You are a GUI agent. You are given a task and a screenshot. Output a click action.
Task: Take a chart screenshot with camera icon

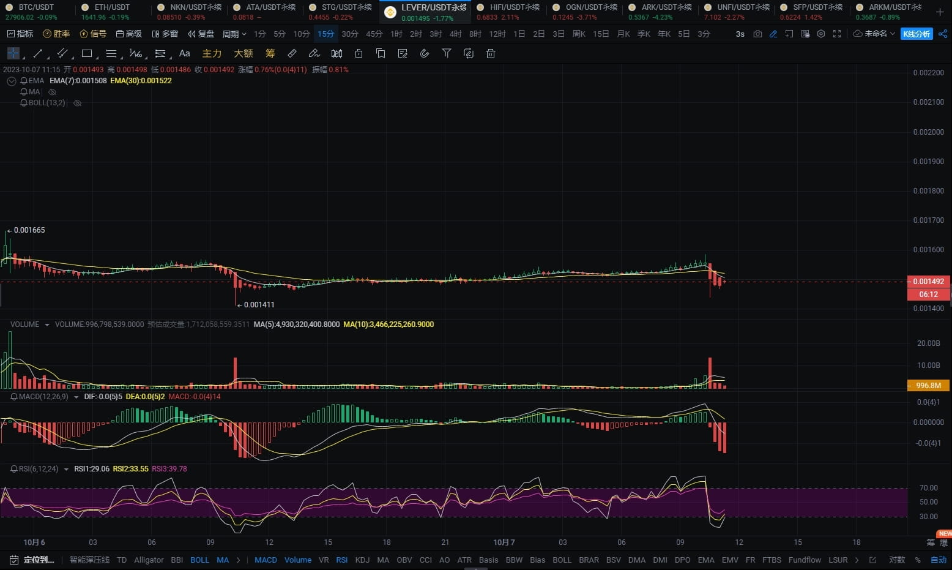[x=757, y=34]
